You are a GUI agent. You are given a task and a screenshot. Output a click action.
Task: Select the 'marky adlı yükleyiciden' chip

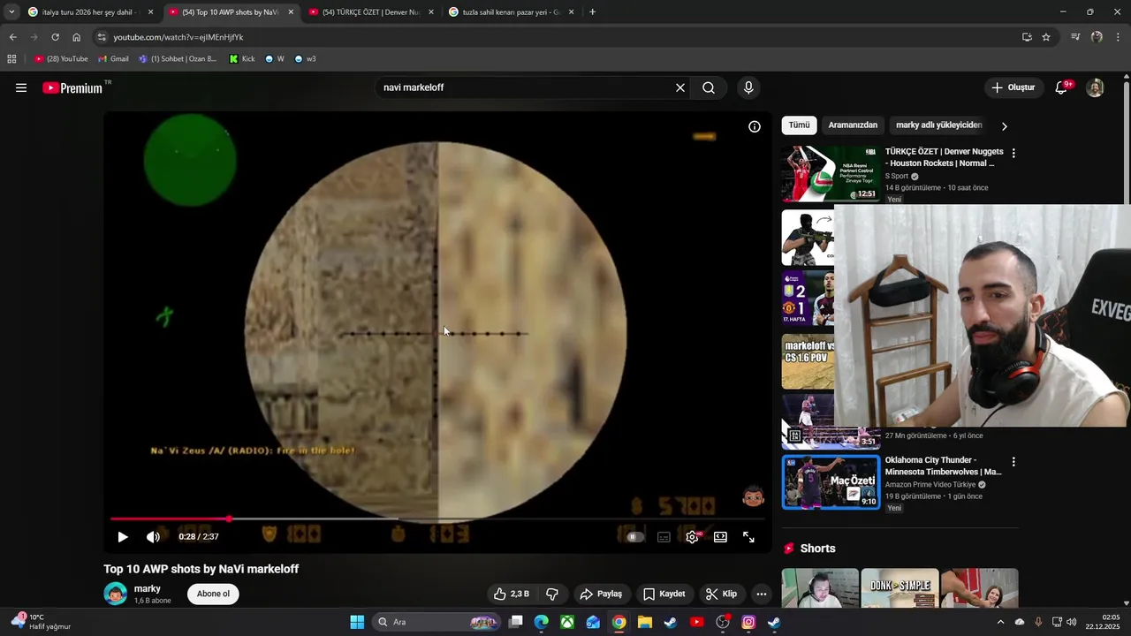[x=939, y=125]
